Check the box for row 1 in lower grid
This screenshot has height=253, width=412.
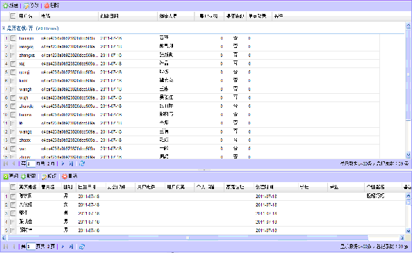pos(13,196)
